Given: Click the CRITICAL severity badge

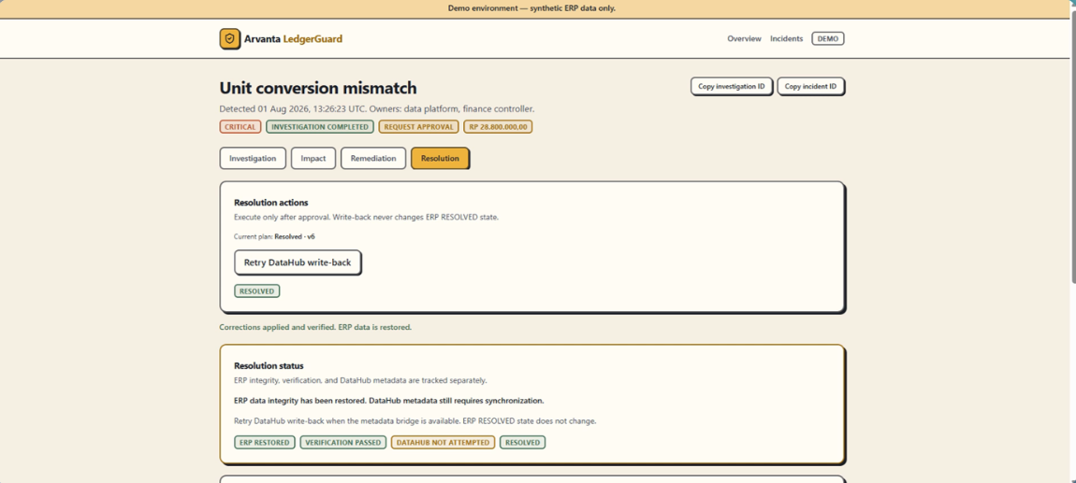Looking at the screenshot, I should [x=240, y=127].
